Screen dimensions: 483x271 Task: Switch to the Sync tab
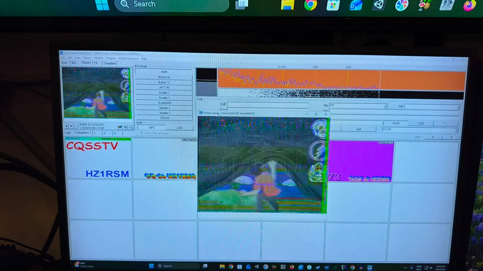[65, 63]
